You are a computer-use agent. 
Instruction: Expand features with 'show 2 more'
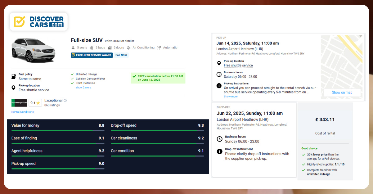(83, 88)
